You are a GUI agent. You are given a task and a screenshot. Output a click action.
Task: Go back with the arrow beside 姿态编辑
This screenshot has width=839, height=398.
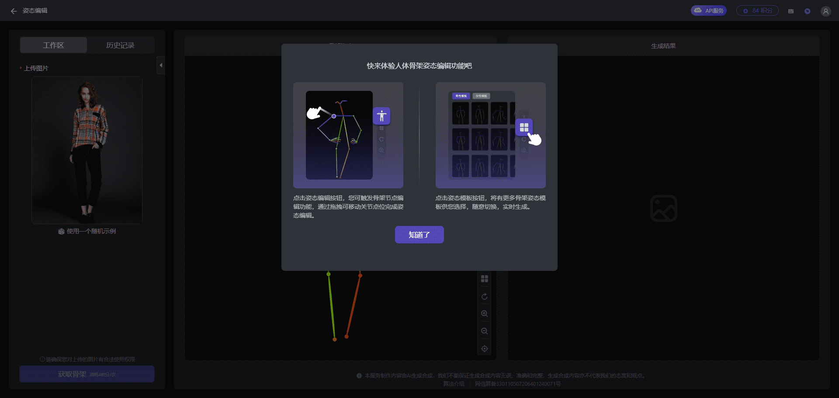14,11
